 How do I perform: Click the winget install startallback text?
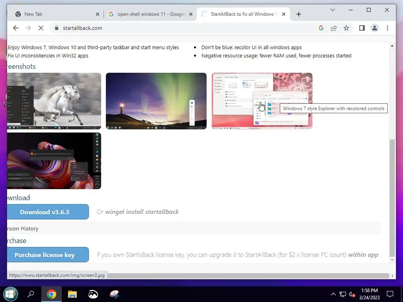click(142, 212)
